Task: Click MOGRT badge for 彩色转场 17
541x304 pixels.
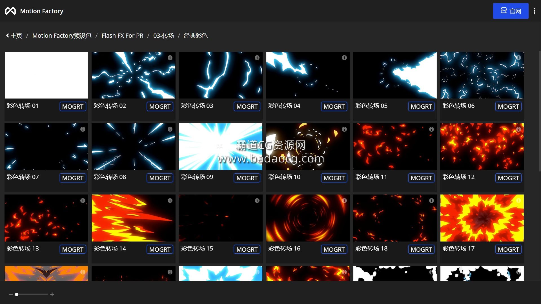Action: point(508,249)
